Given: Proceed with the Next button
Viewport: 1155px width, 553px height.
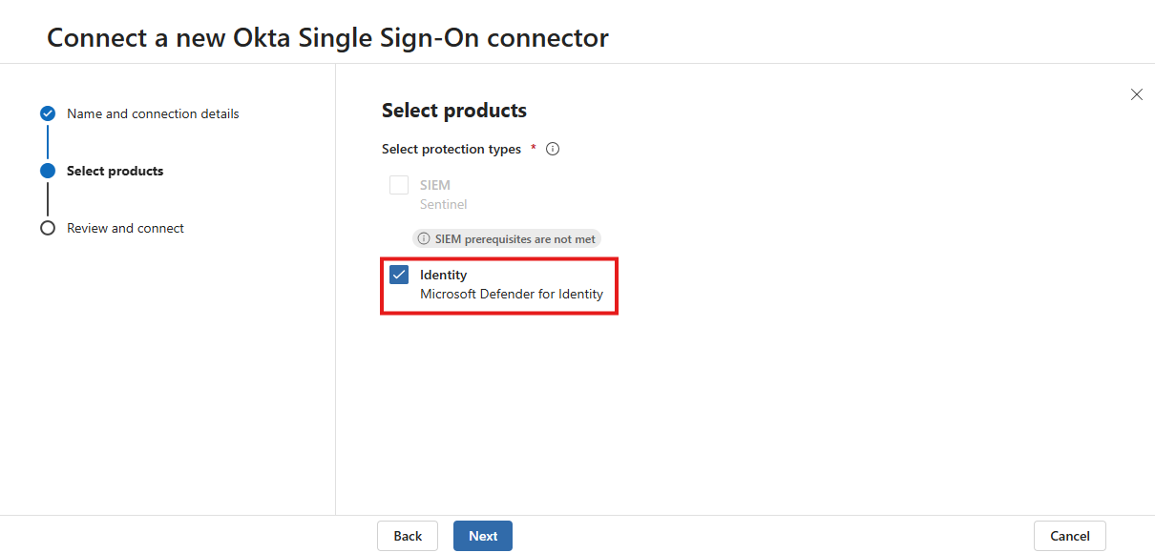Looking at the screenshot, I should point(482,536).
